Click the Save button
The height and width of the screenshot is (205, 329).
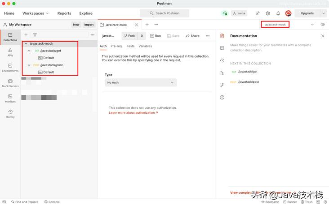173,36
